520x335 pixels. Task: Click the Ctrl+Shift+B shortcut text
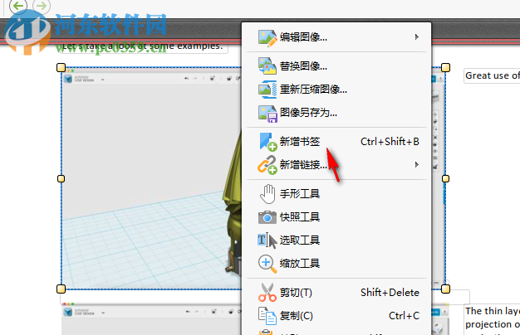click(x=390, y=142)
